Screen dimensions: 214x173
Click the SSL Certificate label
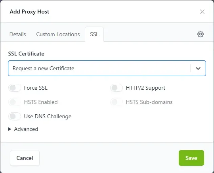26,54
